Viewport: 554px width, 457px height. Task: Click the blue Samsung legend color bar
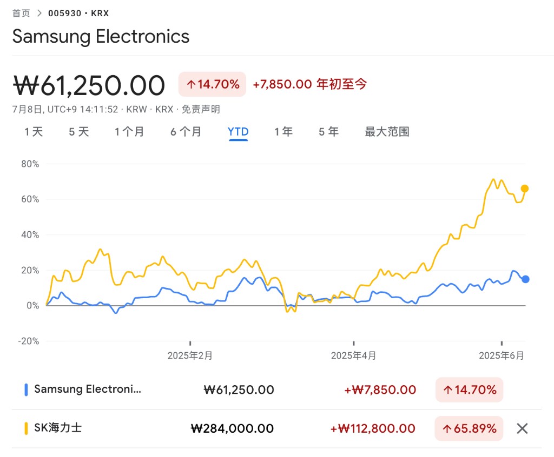coord(26,389)
